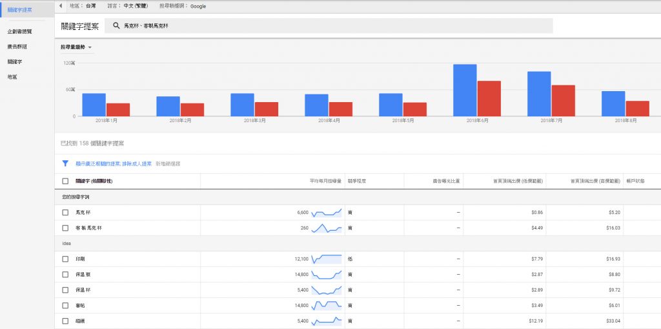This screenshot has width=661, height=329.
Task: Open 地區 in the sidebar
Action: click(x=12, y=78)
